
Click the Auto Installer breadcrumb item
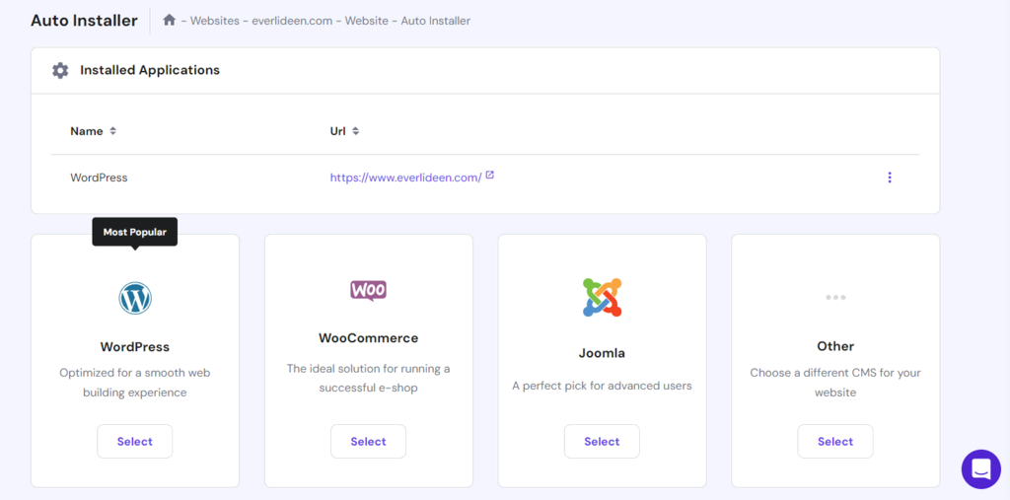click(x=435, y=21)
